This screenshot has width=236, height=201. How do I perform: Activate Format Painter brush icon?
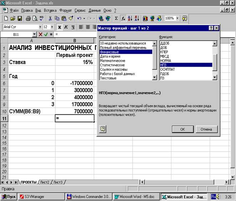coord(71,19)
